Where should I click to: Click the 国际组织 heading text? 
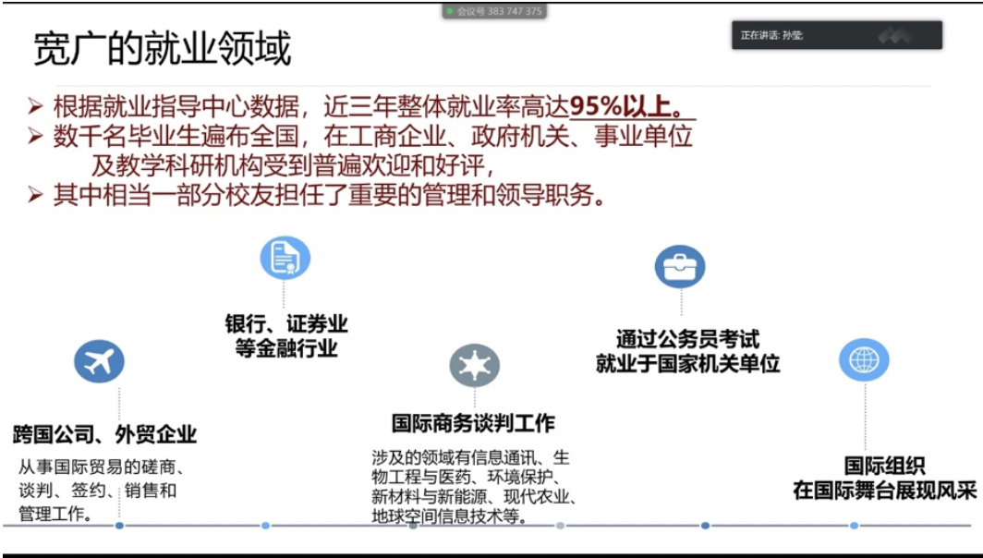coord(884,467)
